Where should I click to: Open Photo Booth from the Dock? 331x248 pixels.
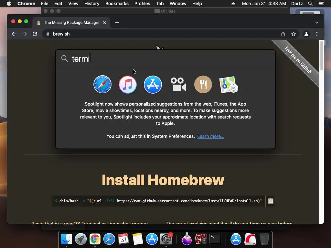pos(200,239)
